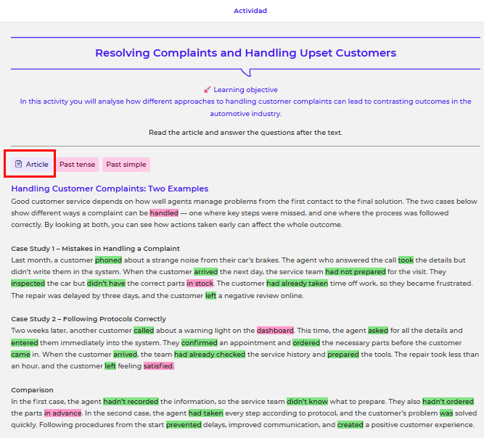Select the Past simple tab
Viewport: 484px width, 438px height.
(126, 165)
